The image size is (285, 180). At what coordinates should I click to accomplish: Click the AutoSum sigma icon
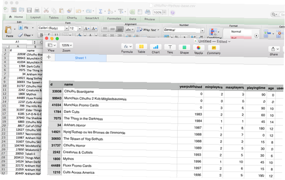click(100, 11)
